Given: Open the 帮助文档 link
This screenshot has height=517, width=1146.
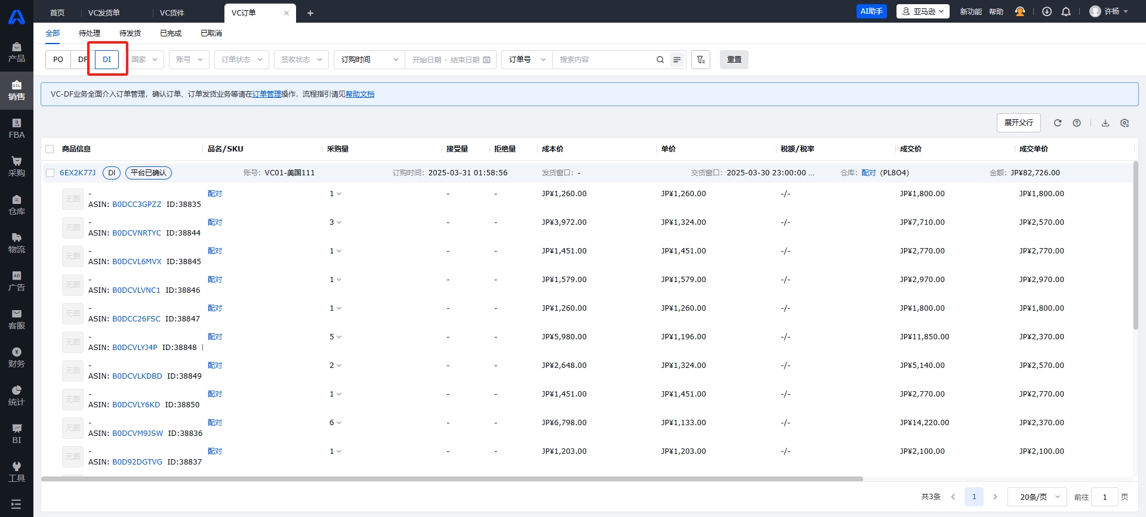Looking at the screenshot, I should coord(360,94).
